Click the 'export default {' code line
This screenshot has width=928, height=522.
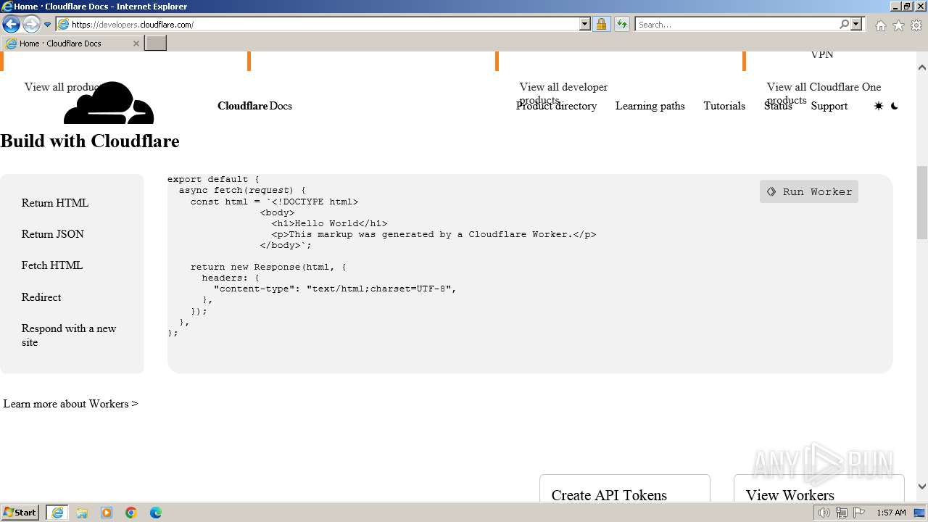click(213, 179)
